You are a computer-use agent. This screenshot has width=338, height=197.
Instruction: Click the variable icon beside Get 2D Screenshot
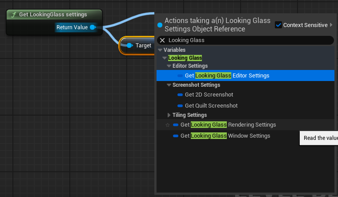pyautogui.click(x=180, y=95)
